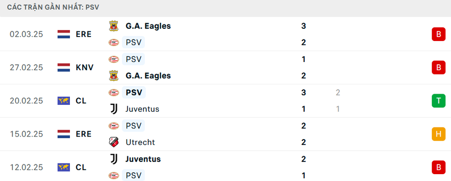Click the green T result badge

(x=438, y=101)
